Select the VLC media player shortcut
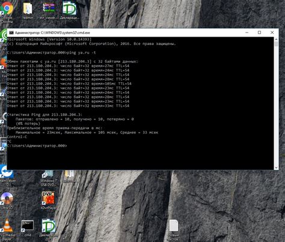Screen dimensions: 285x242 point(7,225)
